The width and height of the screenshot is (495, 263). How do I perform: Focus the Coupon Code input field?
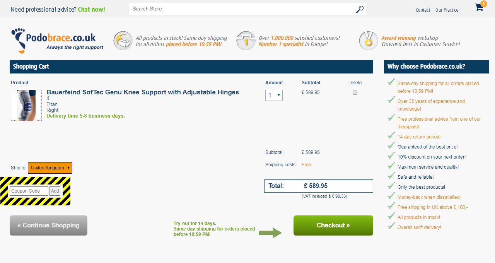pyautogui.click(x=29, y=191)
